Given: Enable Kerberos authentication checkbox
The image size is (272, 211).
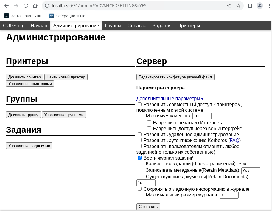Looking at the screenshot, I should point(139,140).
